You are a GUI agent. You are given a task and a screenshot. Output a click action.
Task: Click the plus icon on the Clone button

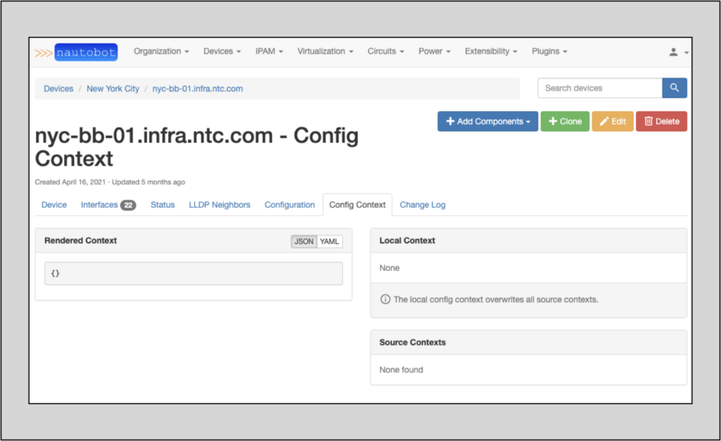553,121
